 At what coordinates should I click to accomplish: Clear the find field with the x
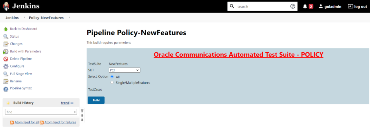75,112
